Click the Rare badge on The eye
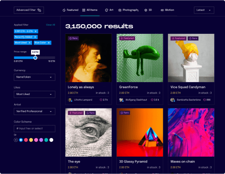The image size is (225, 174). coord(90,113)
